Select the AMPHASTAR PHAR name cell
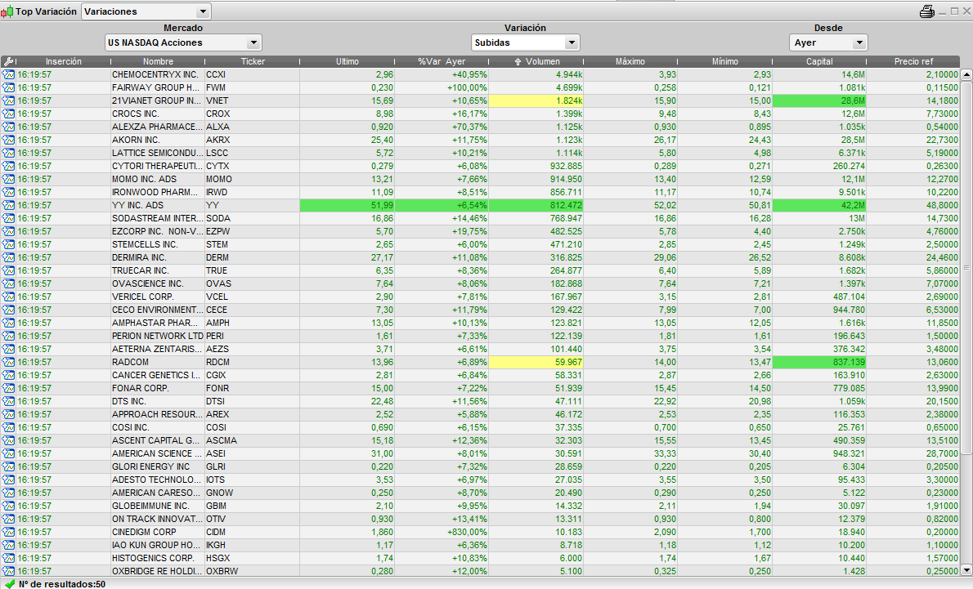973x589 pixels. 158,323
